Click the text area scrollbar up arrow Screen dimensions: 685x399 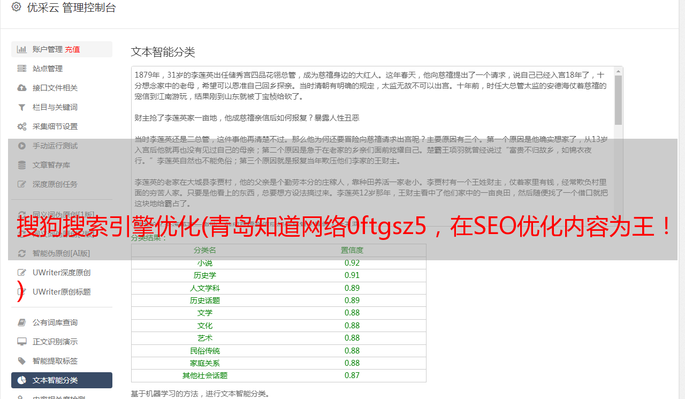click(x=618, y=71)
